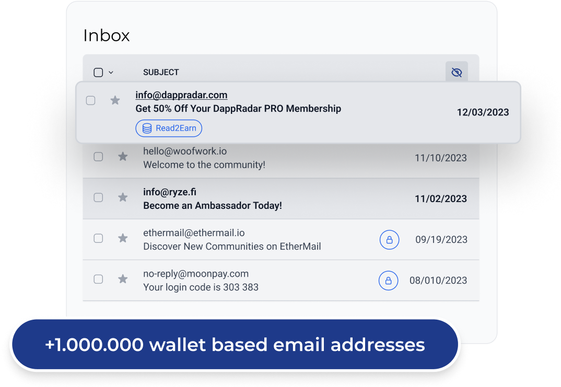Viewport: 561px width, 387px height.
Task: Click the no-reply@moonpay.com sender address
Action: coord(196,274)
